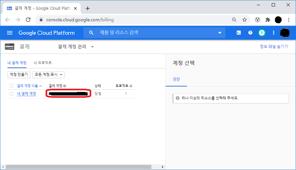Click the scrollbar right arrow
The height and width of the screenshot is (170, 296).
point(162,167)
